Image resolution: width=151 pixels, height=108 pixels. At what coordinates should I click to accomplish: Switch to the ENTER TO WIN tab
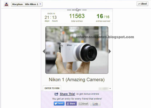[52, 88]
